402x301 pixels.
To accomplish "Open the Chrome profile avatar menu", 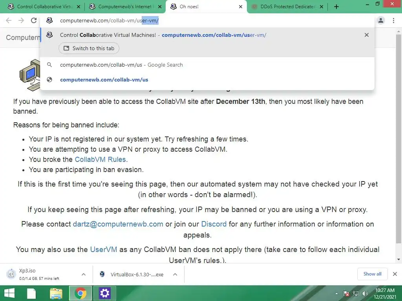I will pos(381,20).
